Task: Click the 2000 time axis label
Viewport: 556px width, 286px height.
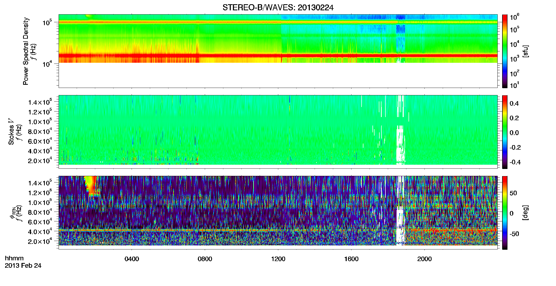Action: (x=425, y=259)
